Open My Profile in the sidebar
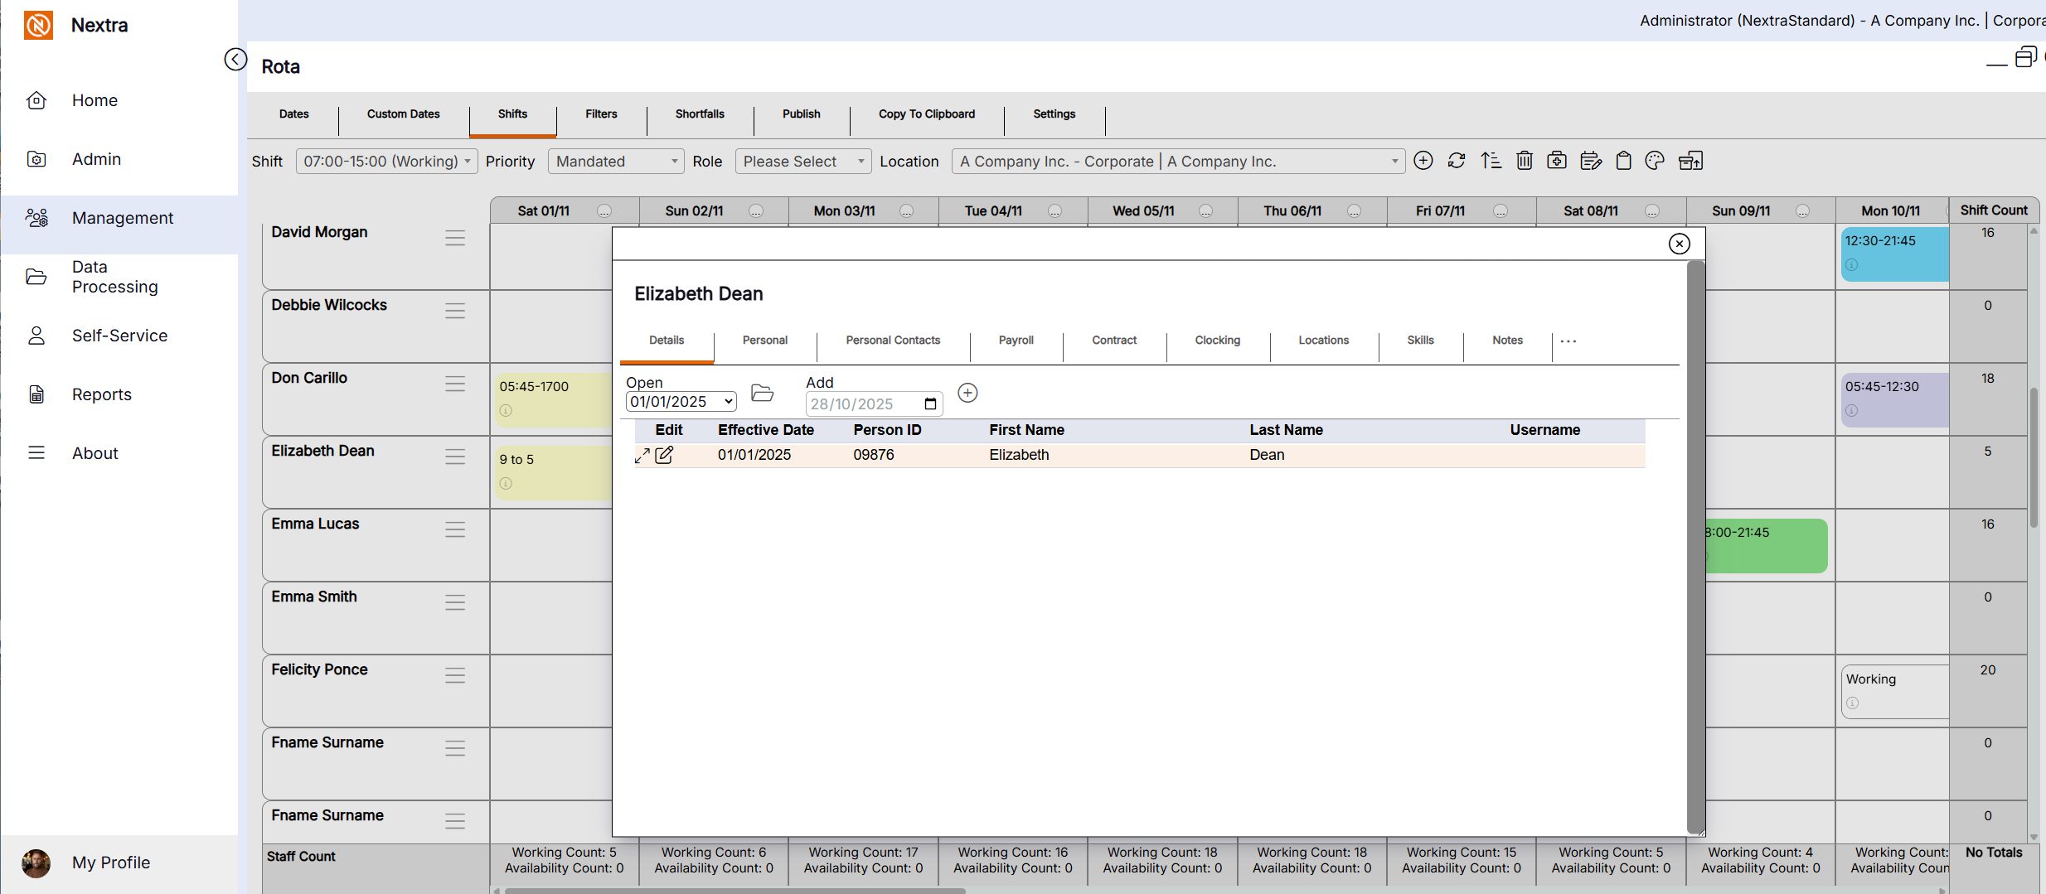 pyautogui.click(x=119, y=863)
